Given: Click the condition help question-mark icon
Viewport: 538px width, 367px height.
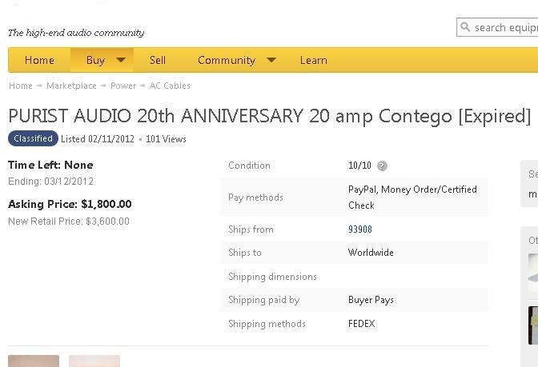Looking at the screenshot, I should [382, 166].
